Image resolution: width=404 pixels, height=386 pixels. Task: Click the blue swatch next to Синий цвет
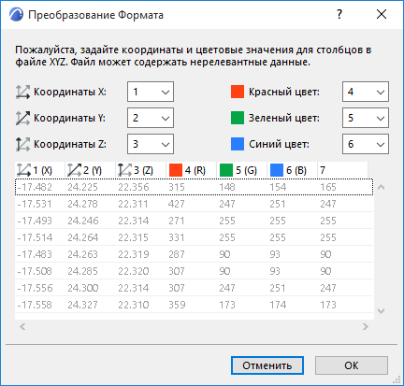point(238,144)
